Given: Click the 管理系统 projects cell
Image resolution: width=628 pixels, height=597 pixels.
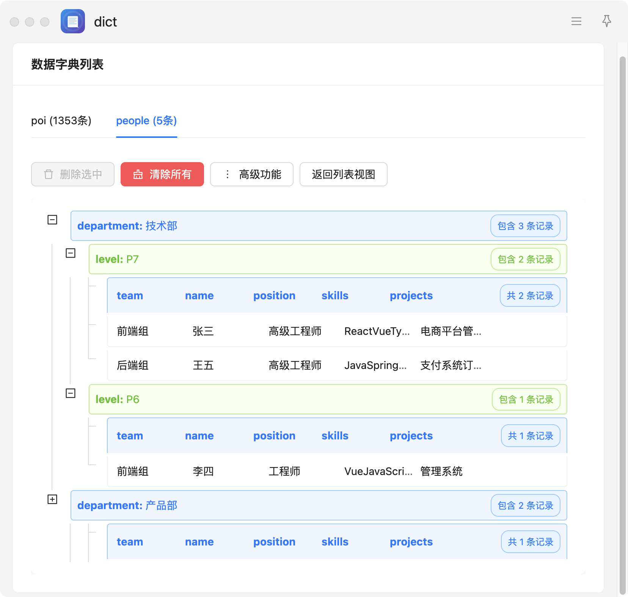Looking at the screenshot, I should (441, 471).
